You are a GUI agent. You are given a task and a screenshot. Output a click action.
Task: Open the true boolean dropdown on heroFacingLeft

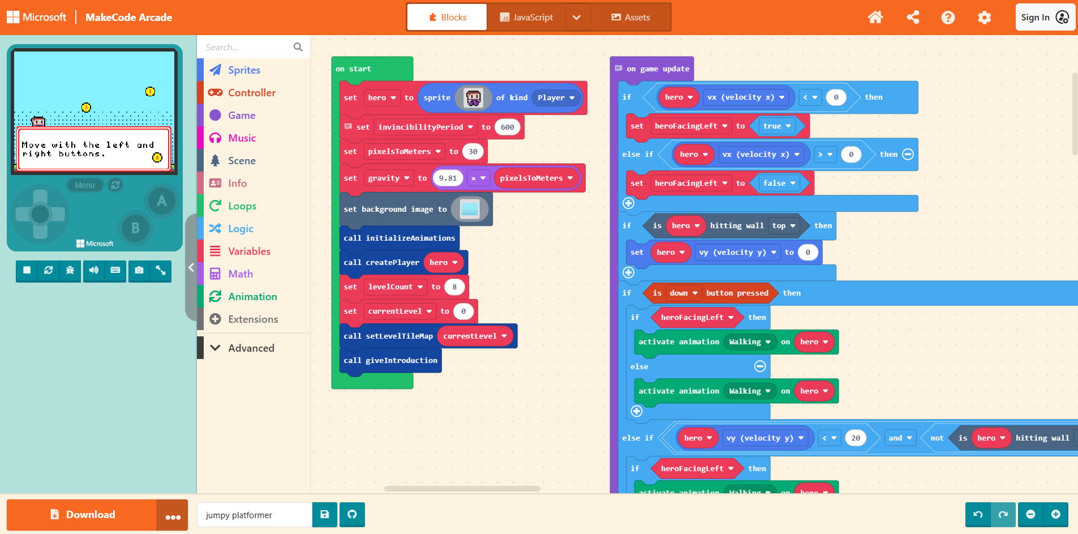[x=777, y=126]
